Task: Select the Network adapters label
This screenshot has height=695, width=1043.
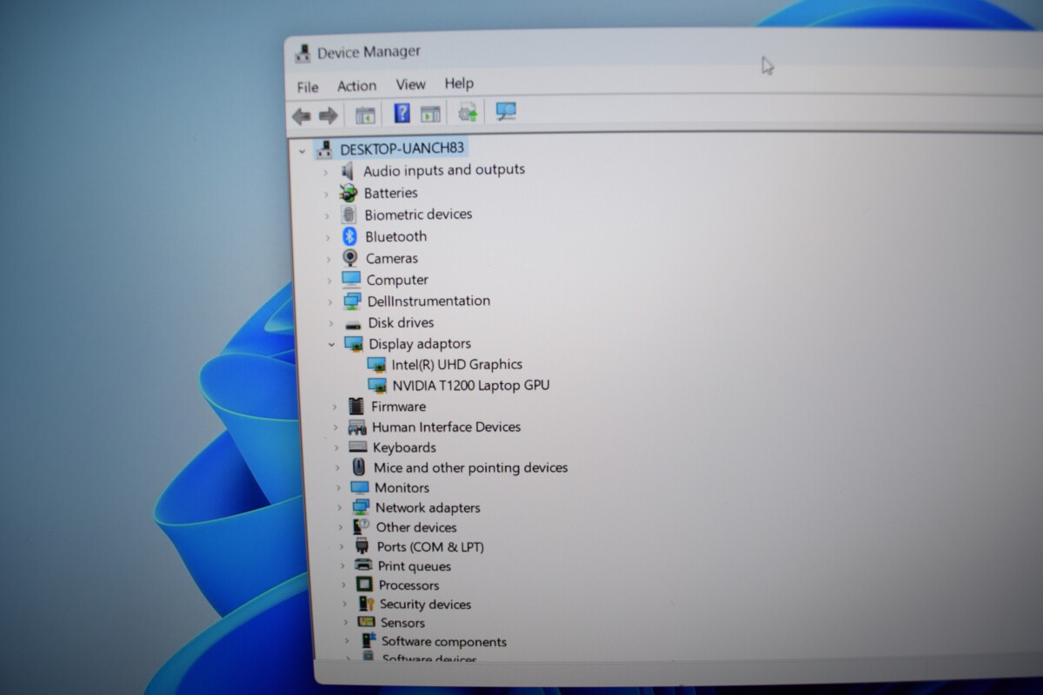Action: (x=428, y=507)
